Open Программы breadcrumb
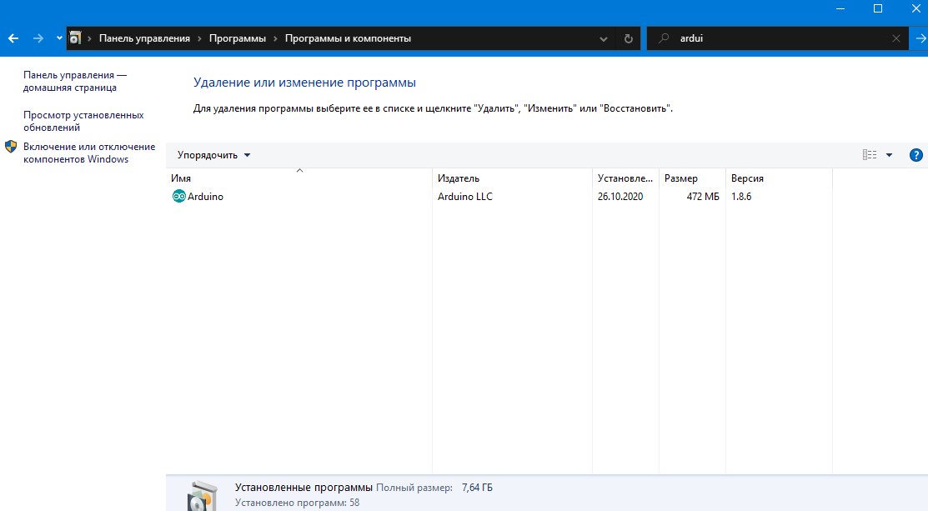This screenshot has width=928, height=511. tap(238, 38)
